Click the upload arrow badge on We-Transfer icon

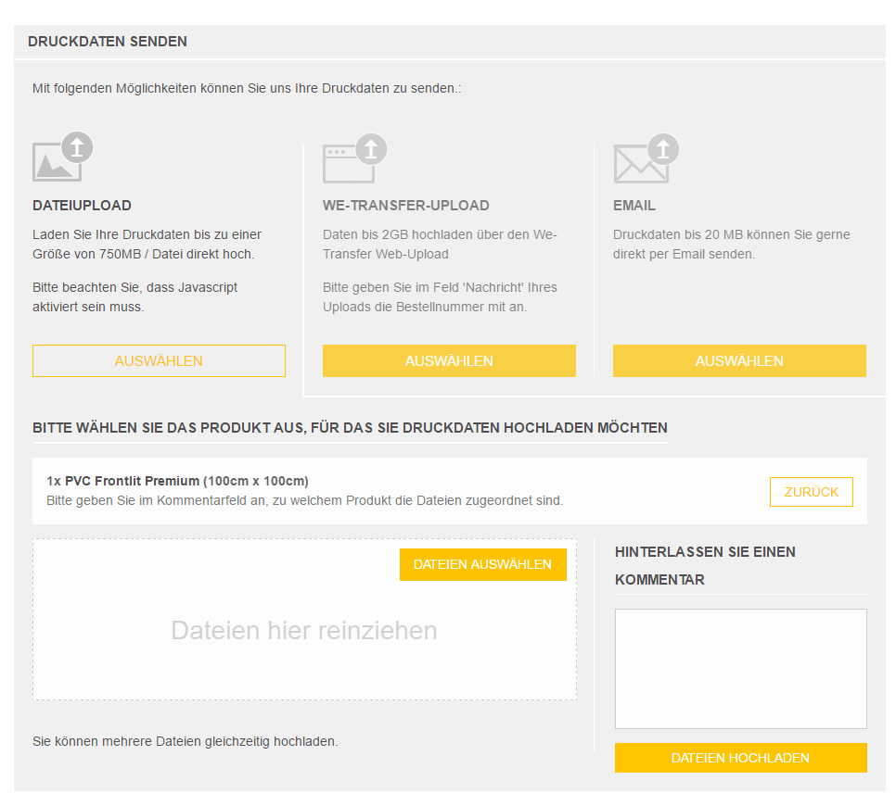(371, 149)
